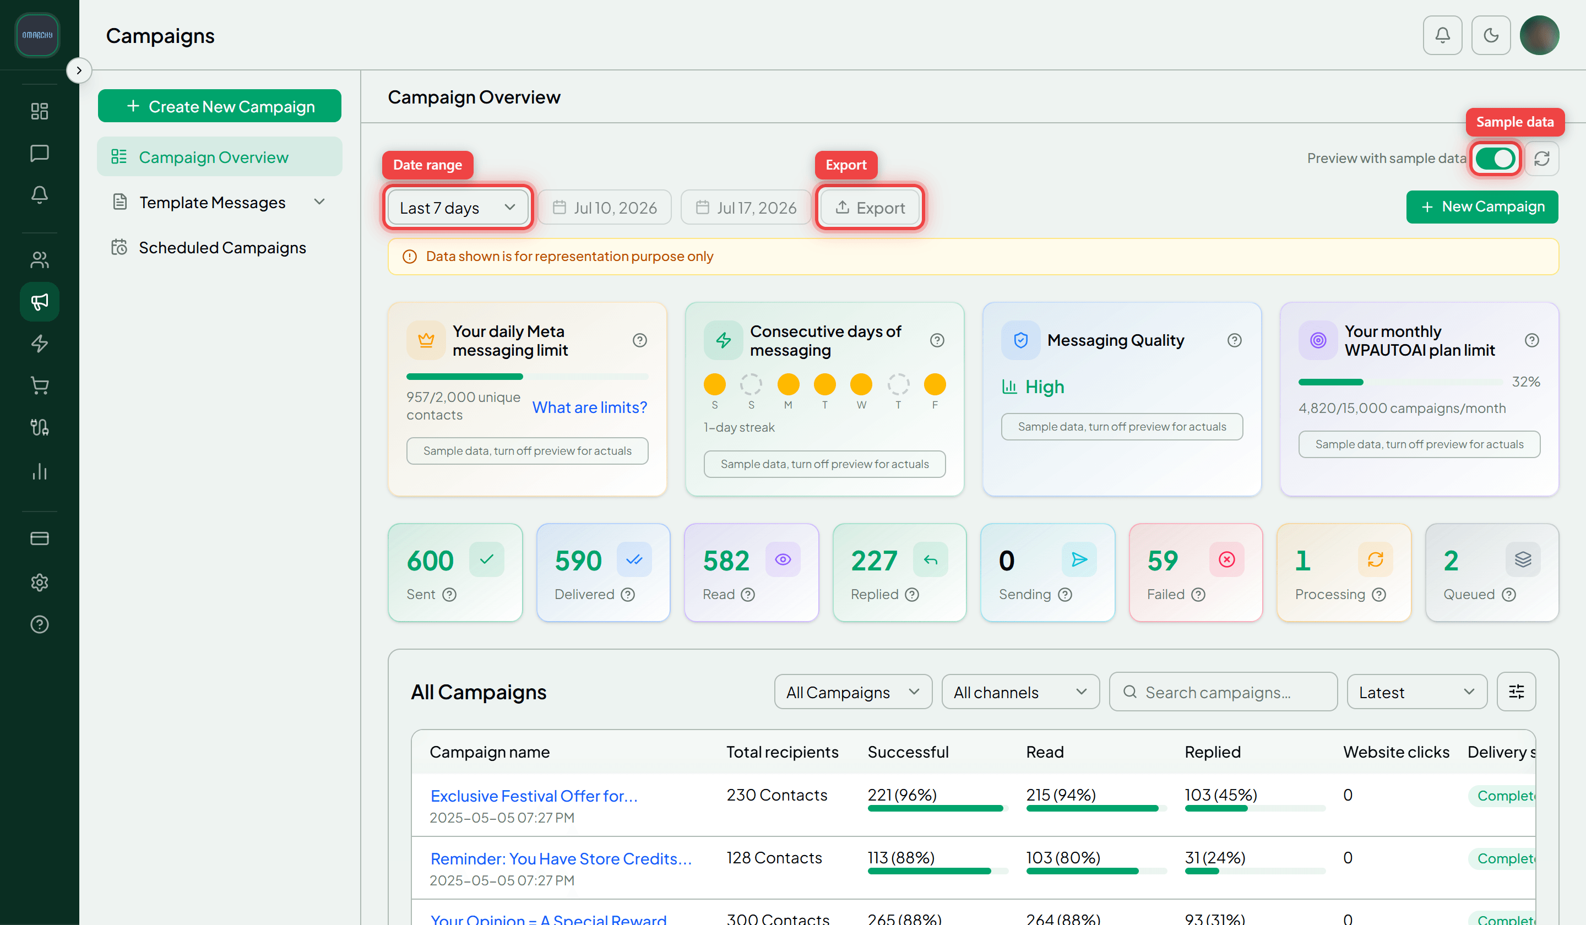The image size is (1586, 925).
Task: Click the info icon next to Sending
Action: pyautogui.click(x=1064, y=595)
